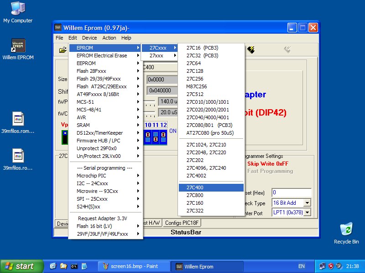Click the EN language indicator
This screenshot has width=365, height=273.
coord(302,266)
